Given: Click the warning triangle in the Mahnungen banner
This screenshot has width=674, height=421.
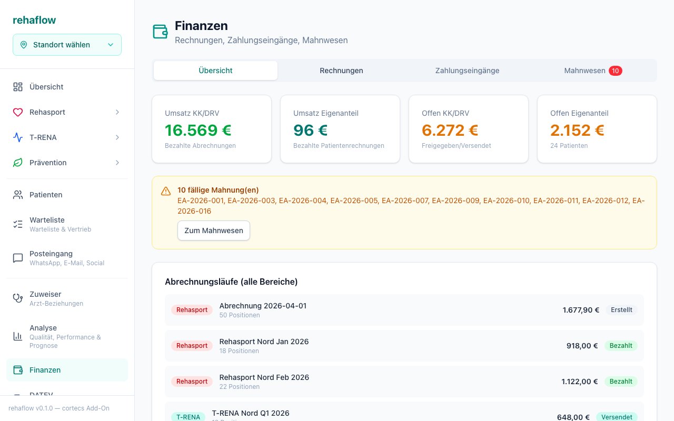Looking at the screenshot, I should coord(166,191).
